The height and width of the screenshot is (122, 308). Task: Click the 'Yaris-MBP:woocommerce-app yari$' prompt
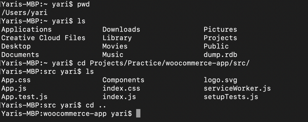67,114
